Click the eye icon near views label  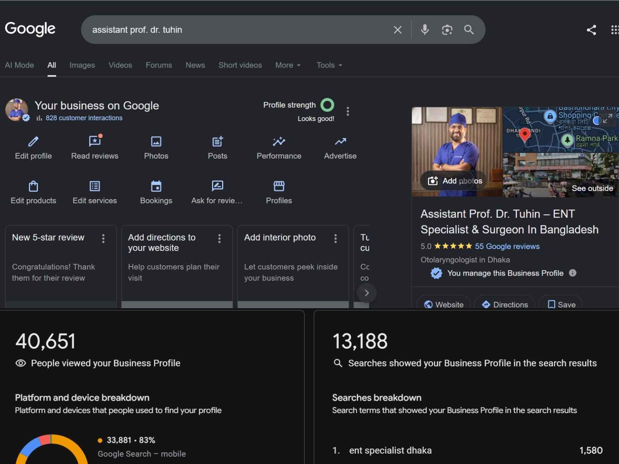[x=21, y=363]
